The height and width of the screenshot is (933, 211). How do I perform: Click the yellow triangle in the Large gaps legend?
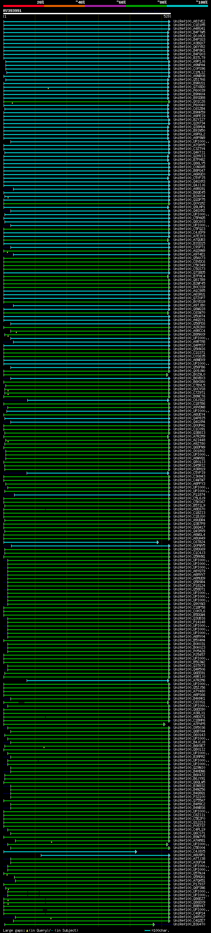coord(27,930)
